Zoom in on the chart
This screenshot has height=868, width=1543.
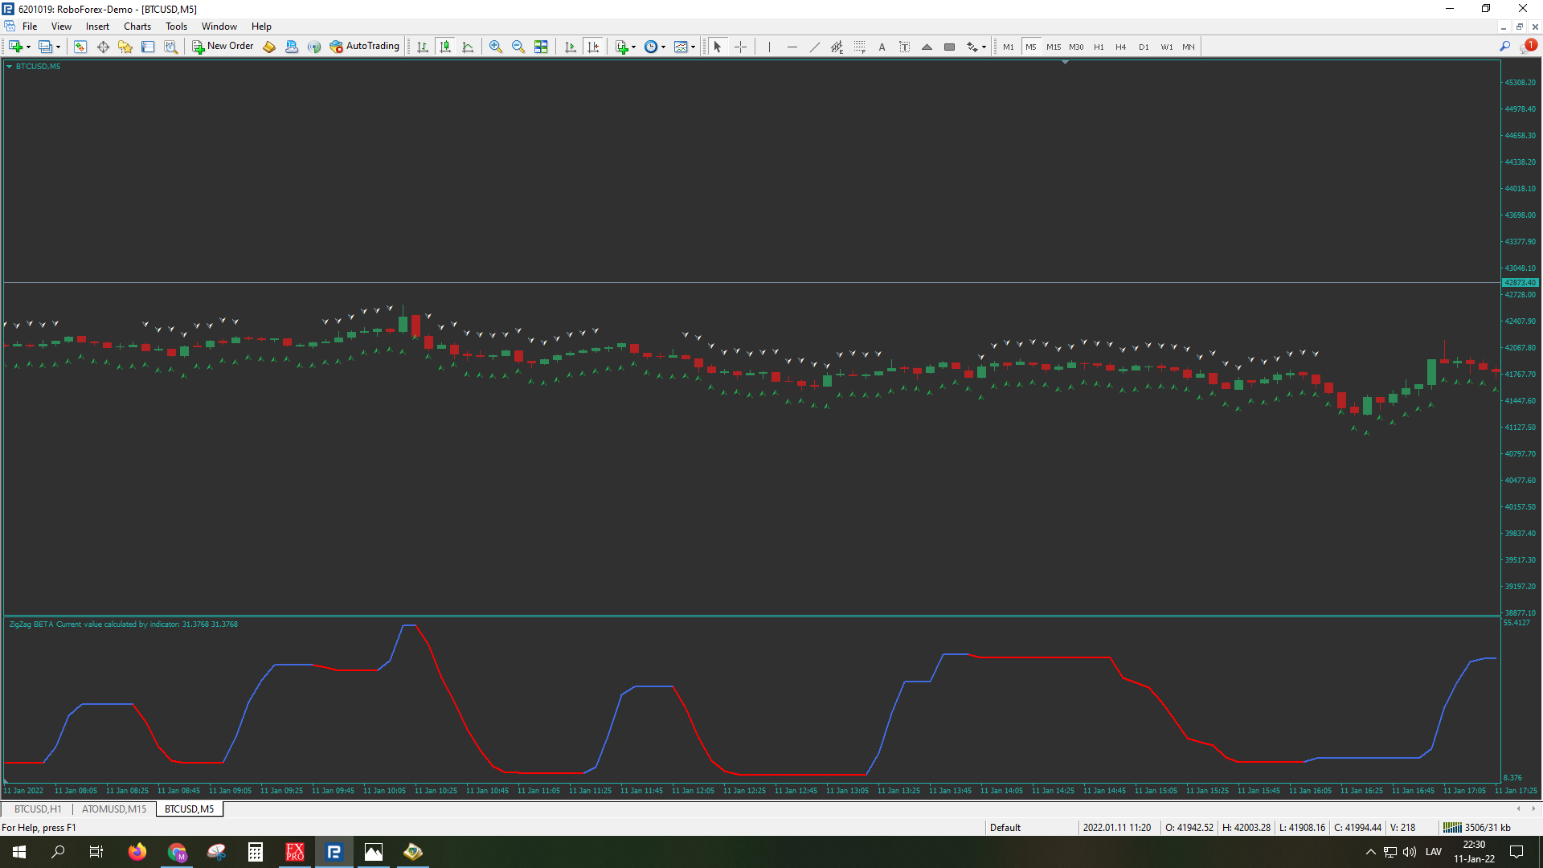pyautogui.click(x=496, y=47)
